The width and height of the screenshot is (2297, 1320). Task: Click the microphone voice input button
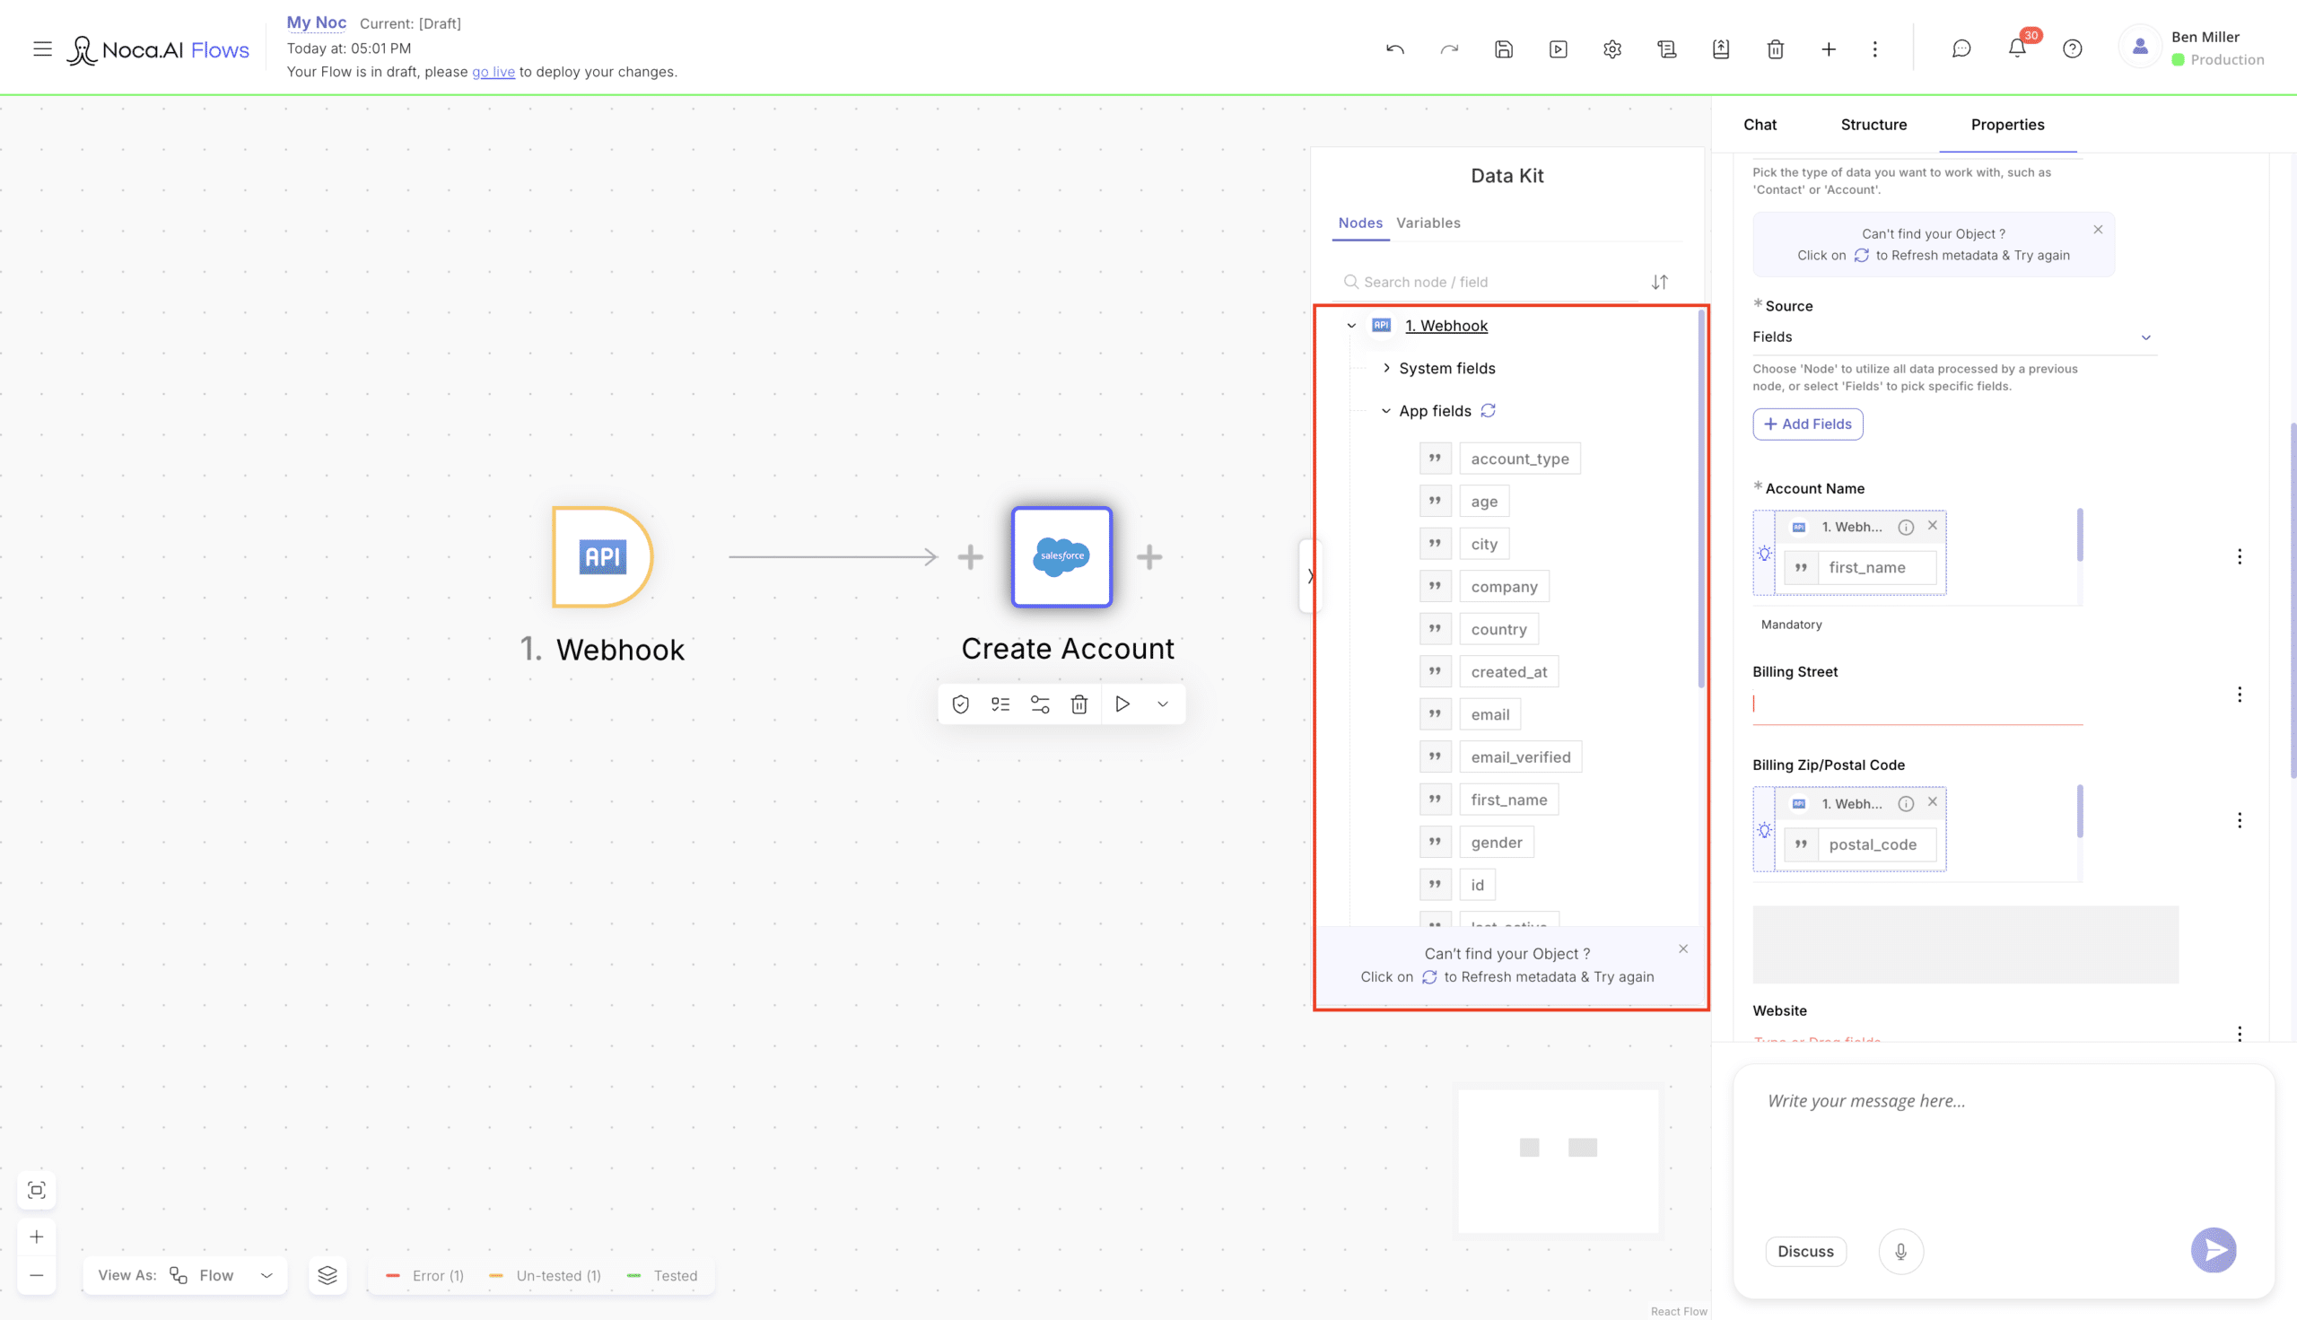[x=1900, y=1252]
